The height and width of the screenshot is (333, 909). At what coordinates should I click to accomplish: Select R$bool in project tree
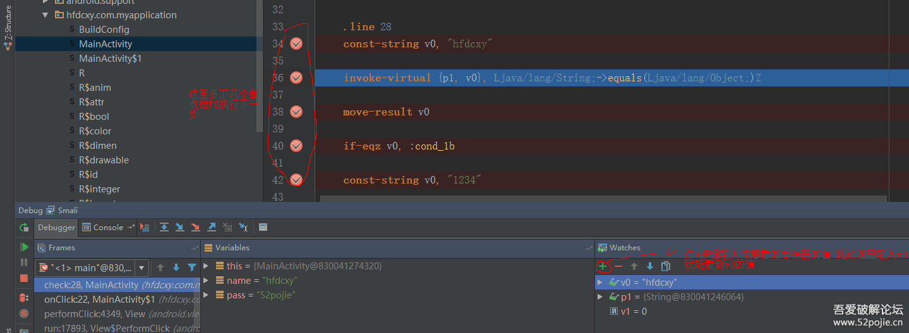tap(94, 117)
